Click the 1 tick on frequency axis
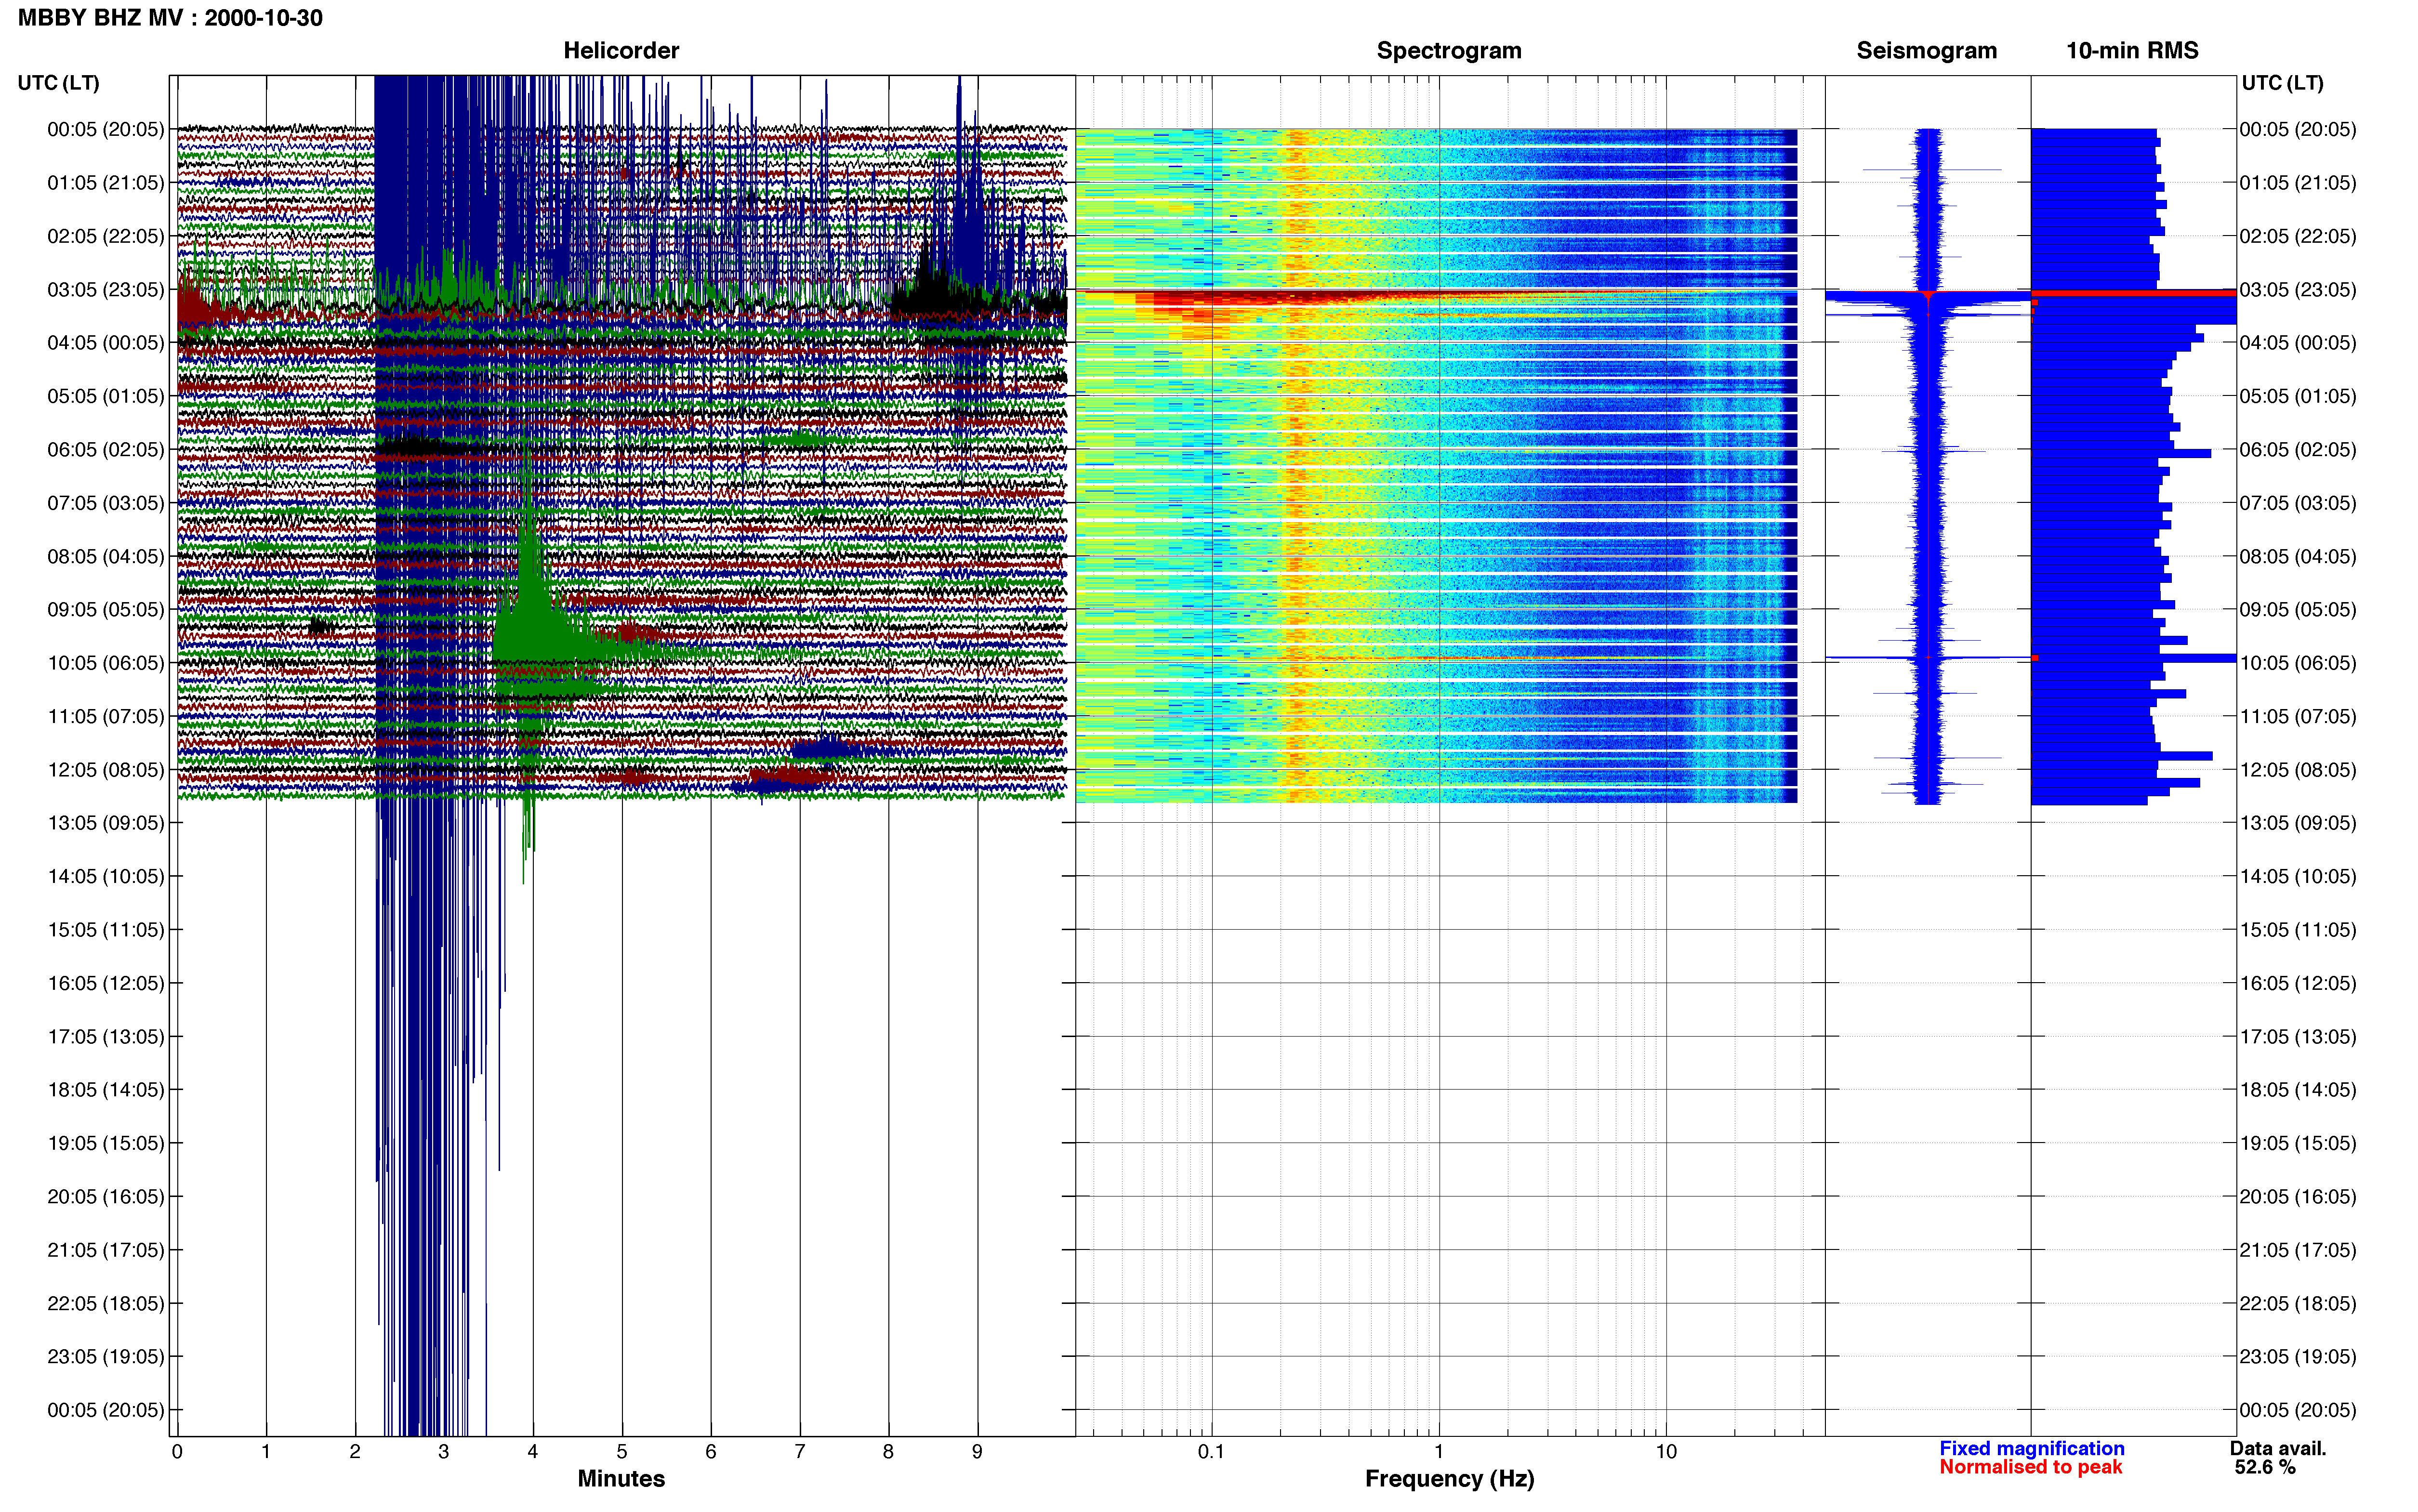Image resolution: width=2418 pixels, height=1512 pixels. 1439,1452
